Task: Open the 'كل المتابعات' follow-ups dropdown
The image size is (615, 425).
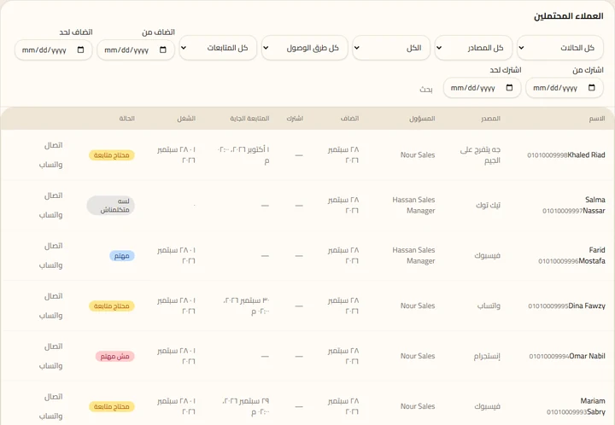Action: 218,48
